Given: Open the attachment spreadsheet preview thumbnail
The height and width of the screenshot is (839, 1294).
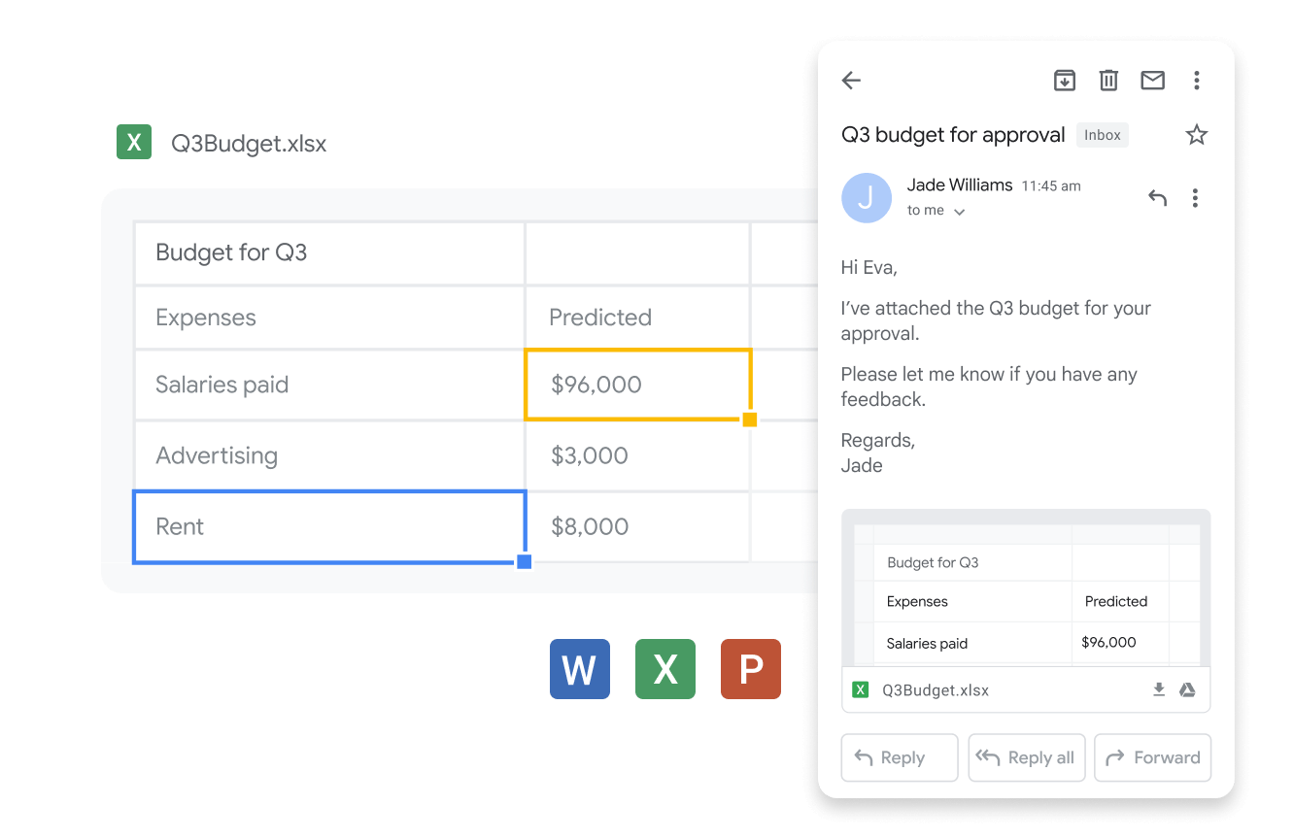Looking at the screenshot, I should click(x=1026, y=592).
